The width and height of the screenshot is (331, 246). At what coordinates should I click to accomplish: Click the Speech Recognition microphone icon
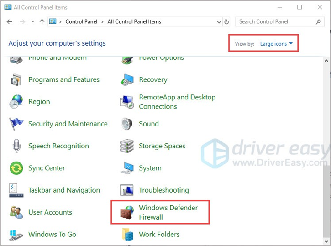[16, 146]
